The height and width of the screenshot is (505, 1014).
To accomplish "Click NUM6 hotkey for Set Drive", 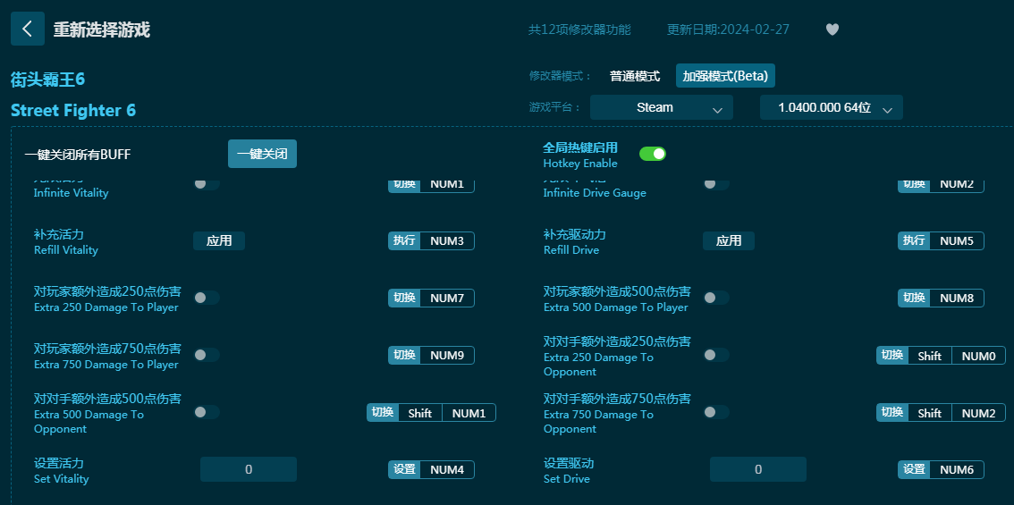I will tap(957, 469).
